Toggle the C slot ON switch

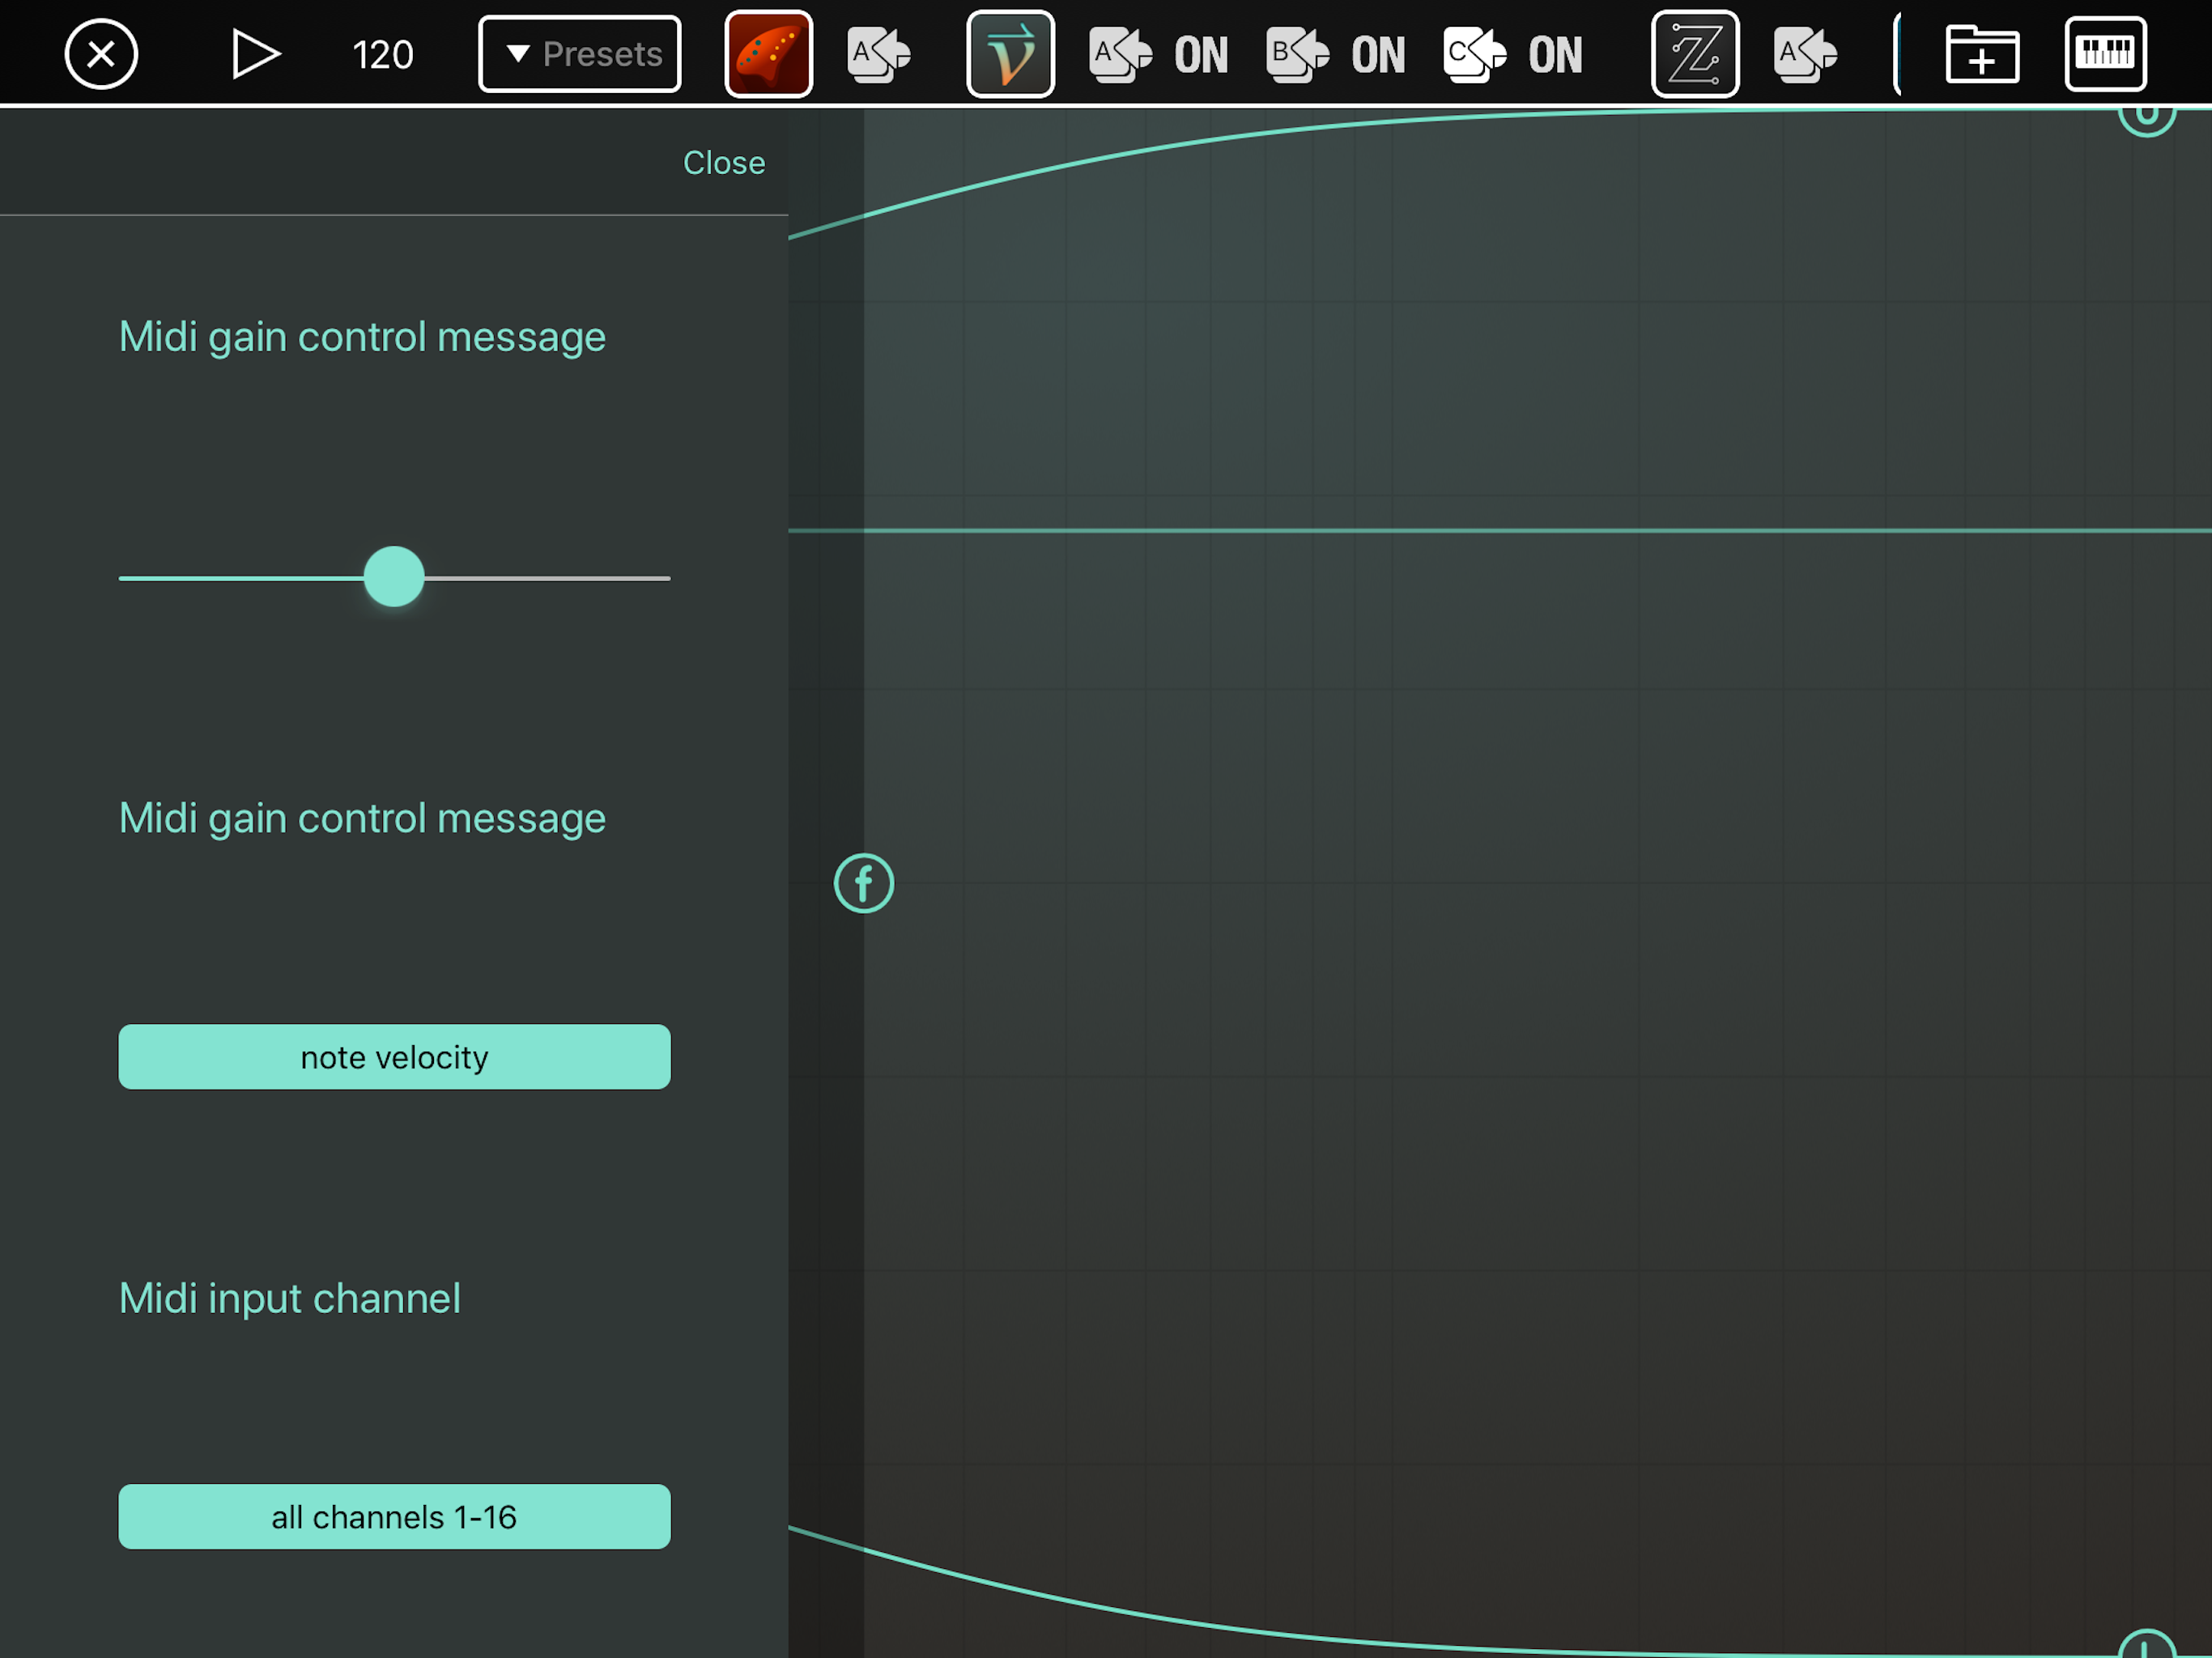coord(1554,55)
